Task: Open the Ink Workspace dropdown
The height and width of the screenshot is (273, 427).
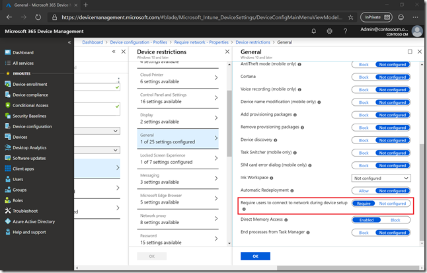Action: point(381,178)
